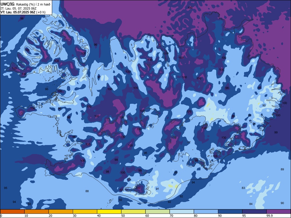Click the legend tick label "10"
Screen dimensions: 291x218
(x=26, y=216)
